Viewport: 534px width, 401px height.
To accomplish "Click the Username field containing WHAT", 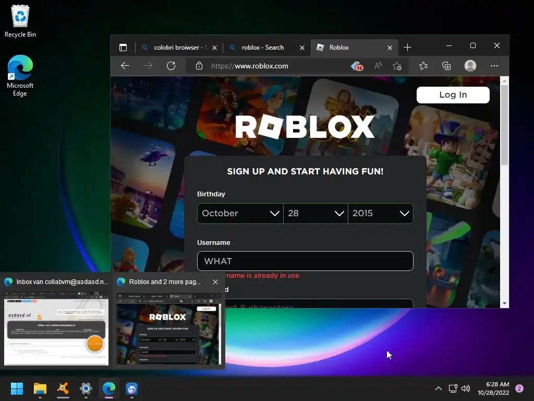I will [305, 261].
